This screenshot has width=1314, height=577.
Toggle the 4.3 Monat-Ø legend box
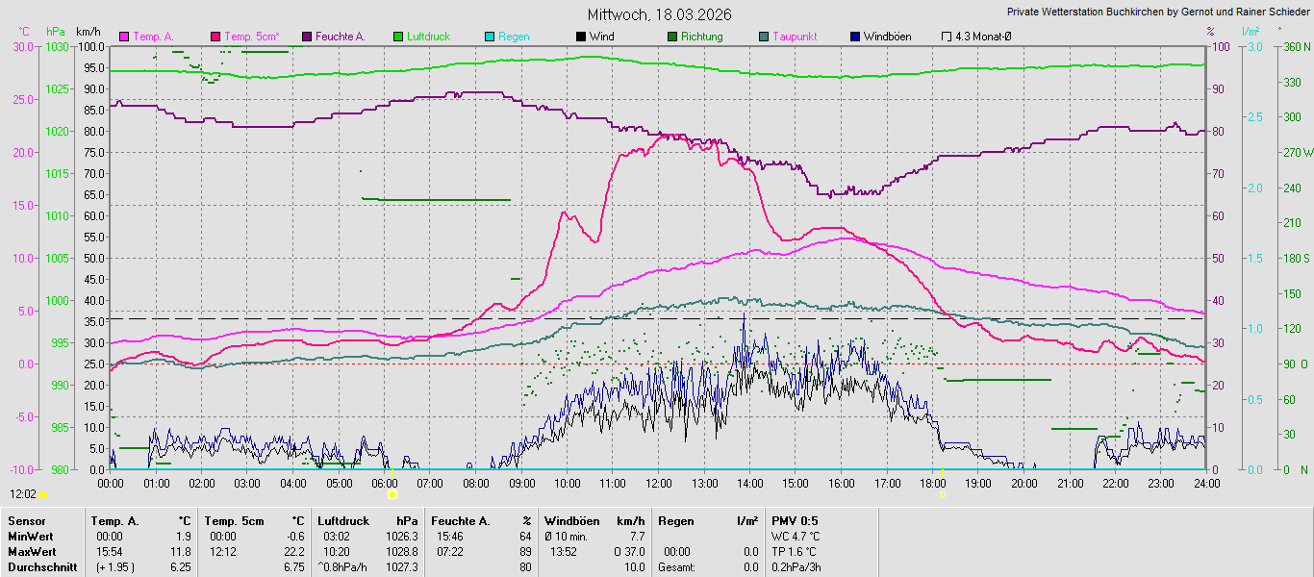(x=947, y=37)
